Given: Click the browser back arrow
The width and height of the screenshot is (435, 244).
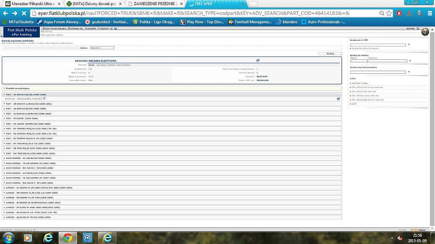Looking at the screenshot, I should (6, 13).
